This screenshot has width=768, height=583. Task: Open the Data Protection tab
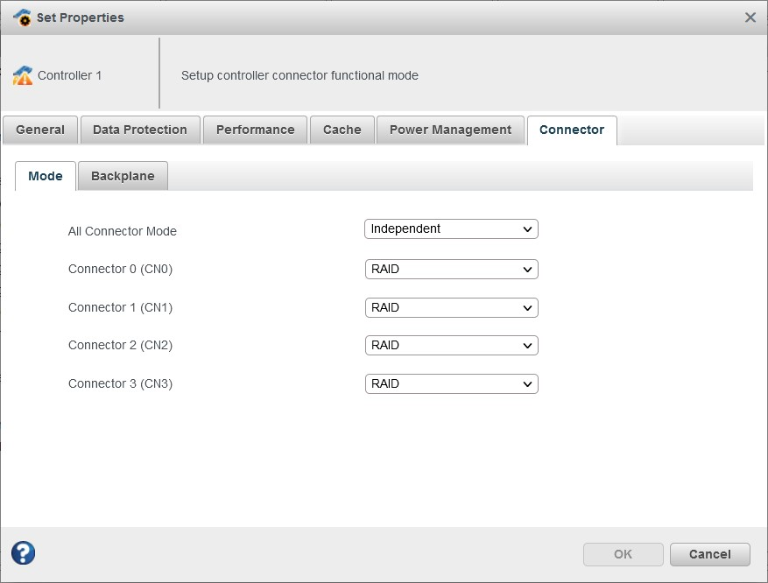(x=140, y=130)
